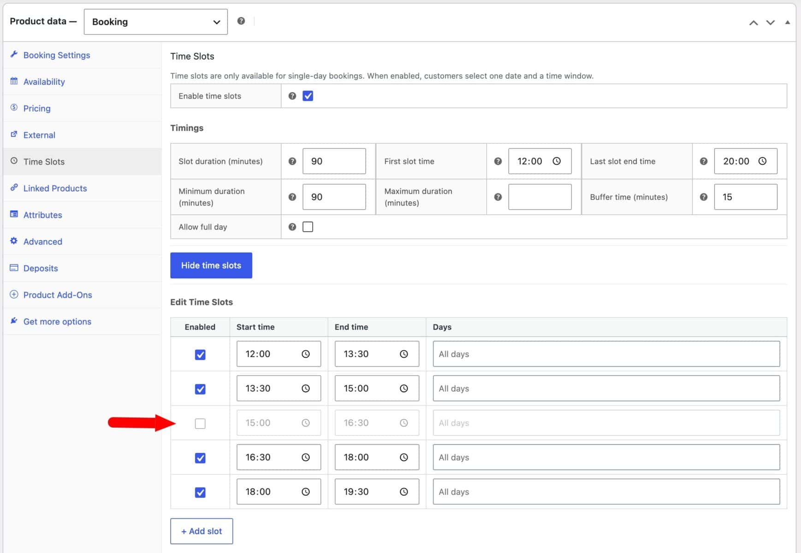Click clock icon in 13:30 end time field
The width and height of the screenshot is (801, 553).
point(404,354)
